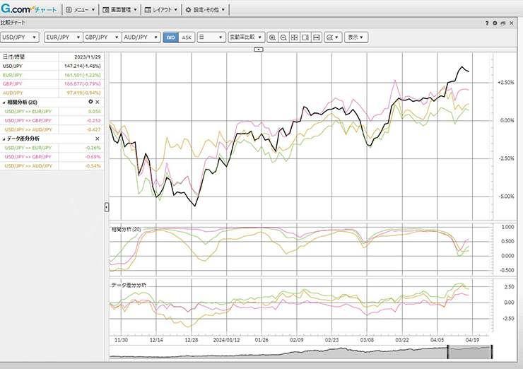The width and height of the screenshot is (523, 369).
Task: Open the 変動率比較 comparison mode dropdown
Action: pos(246,37)
